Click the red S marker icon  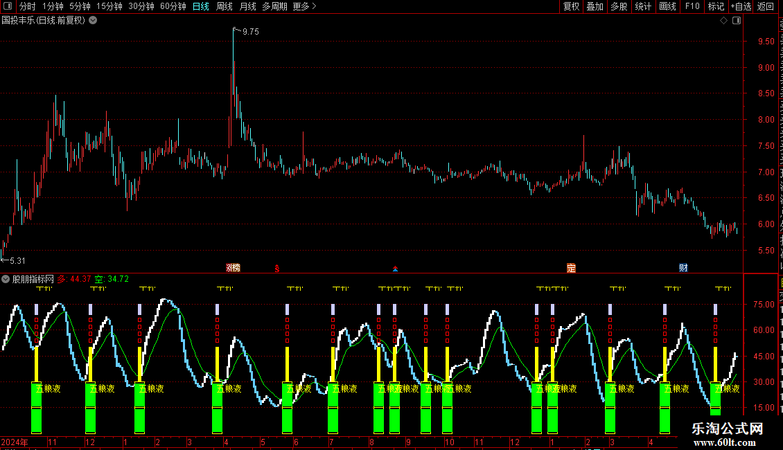point(276,269)
